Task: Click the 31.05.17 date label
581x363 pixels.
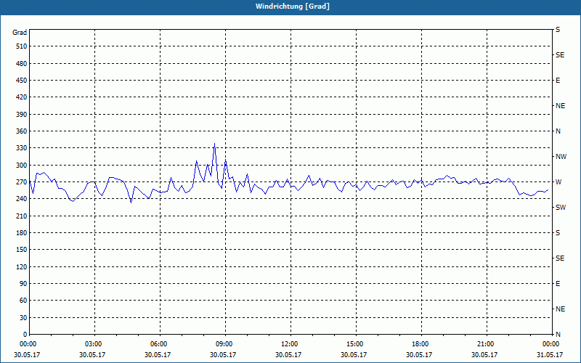Action: coord(550,355)
